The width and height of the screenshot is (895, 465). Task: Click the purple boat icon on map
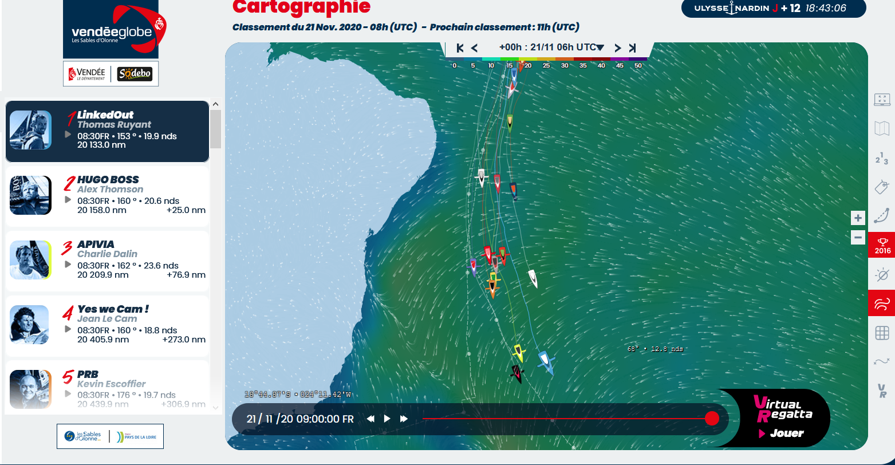tap(473, 266)
